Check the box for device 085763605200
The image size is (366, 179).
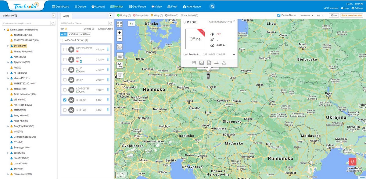(65, 49)
